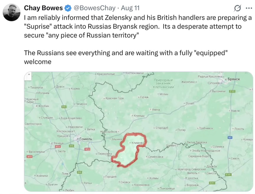Click the Grok slashed-circle icon
Screen dimensions: 255x194
[x=237, y=8]
